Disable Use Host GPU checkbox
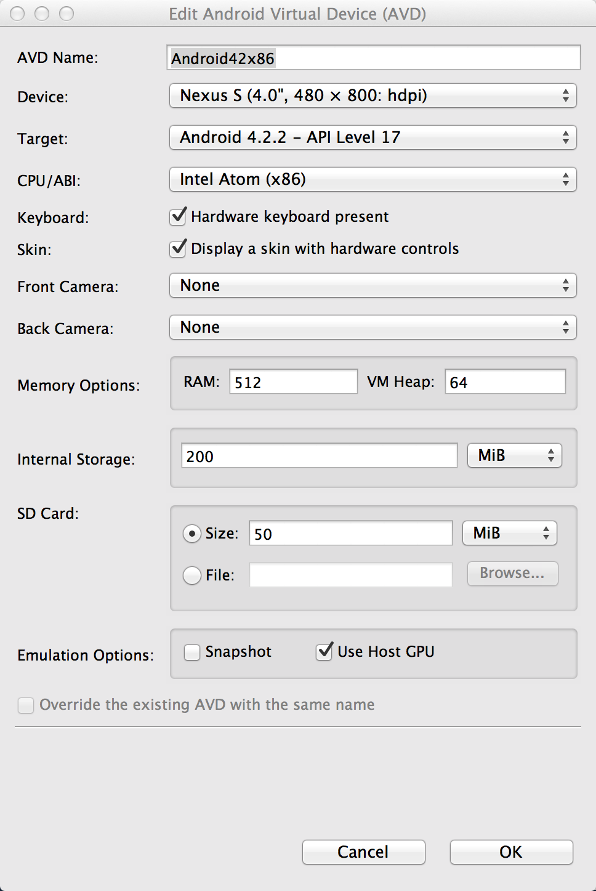The image size is (596, 891). [x=324, y=651]
